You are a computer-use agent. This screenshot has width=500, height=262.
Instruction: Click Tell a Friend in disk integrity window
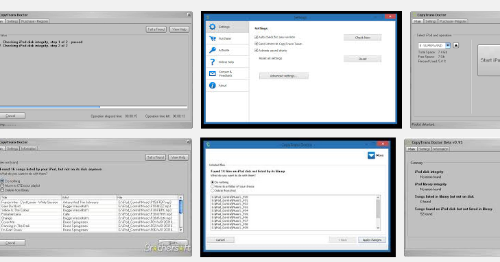[x=156, y=29]
